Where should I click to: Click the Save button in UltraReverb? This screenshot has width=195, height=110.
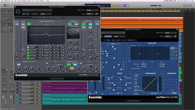click(118, 40)
